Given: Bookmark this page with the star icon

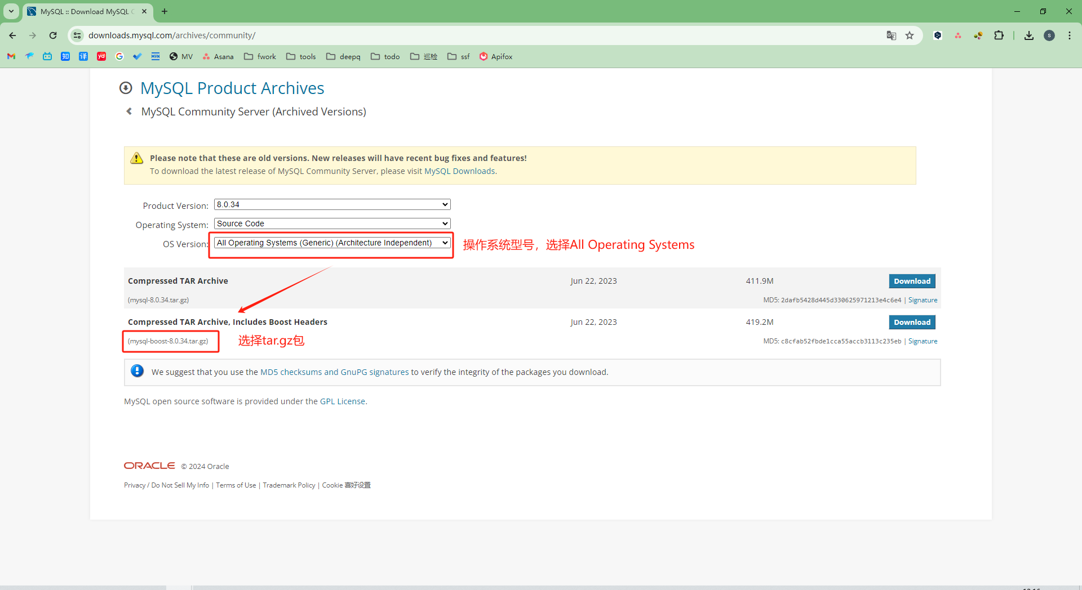Looking at the screenshot, I should tap(910, 35).
